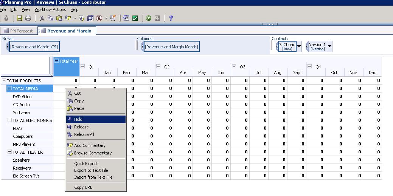The height and width of the screenshot is (196, 393).
Task: Click the blue question mark Help icon
Action: pyautogui.click(x=171, y=18)
